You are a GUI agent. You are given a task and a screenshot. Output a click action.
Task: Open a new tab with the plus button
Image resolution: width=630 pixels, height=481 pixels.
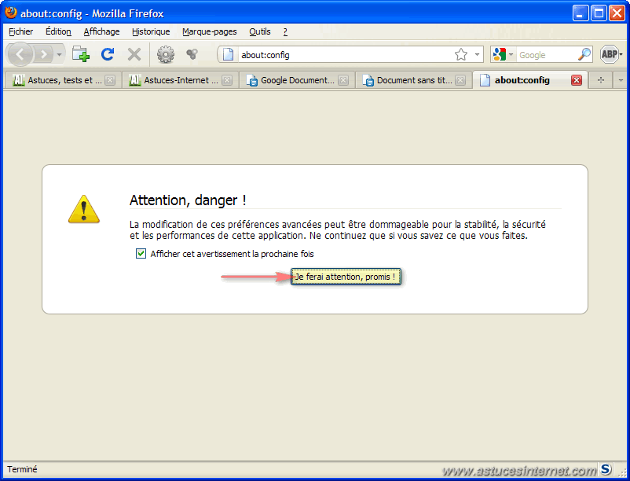(601, 80)
